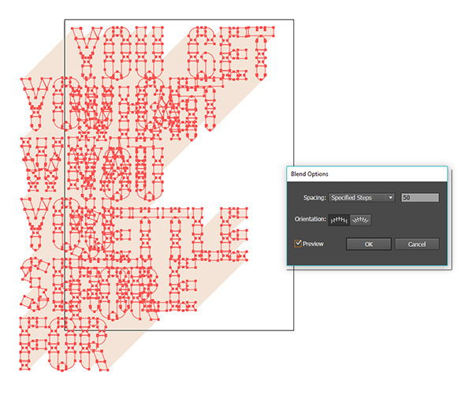
Task: Click the "GET" outlined text at artboard top
Action: [x=233, y=47]
